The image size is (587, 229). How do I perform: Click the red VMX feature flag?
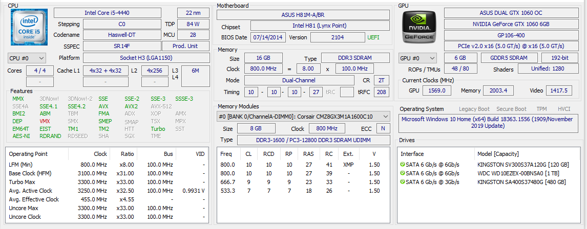click(x=45, y=122)
